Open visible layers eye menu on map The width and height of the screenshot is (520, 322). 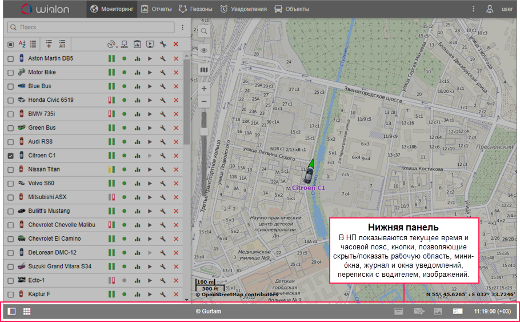tap(204, 51)
